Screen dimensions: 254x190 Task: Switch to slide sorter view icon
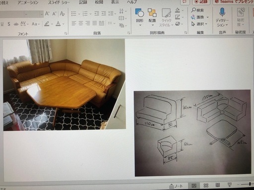pyautogui.click(x=206, y=186)
